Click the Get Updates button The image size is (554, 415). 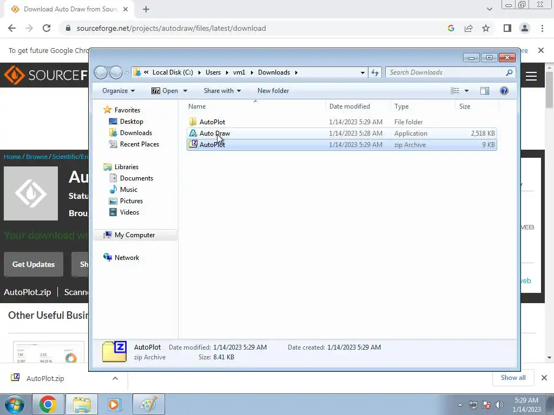(x=34, y=264)
